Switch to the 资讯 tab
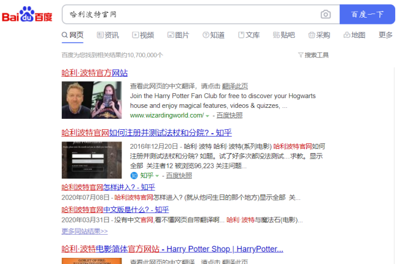The height and width of the screenshot is (264, 397). (x=107, y=35)
